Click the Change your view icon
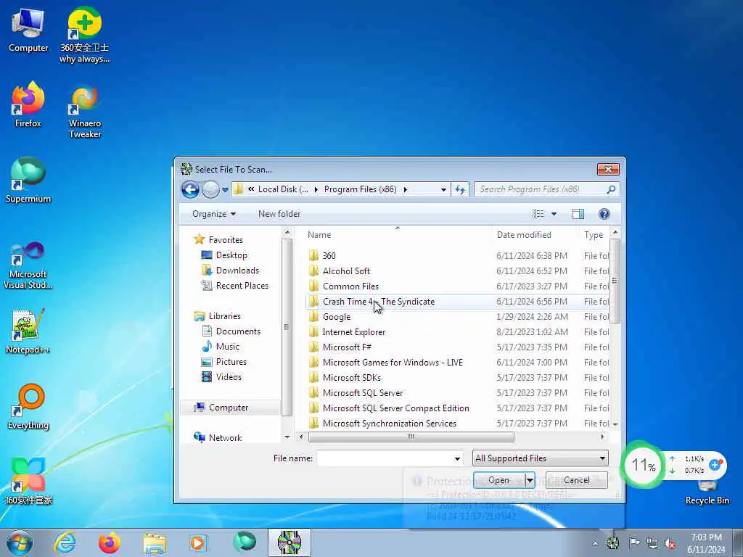This screenshot has width=743, height=557. click(x=538, y=214)
